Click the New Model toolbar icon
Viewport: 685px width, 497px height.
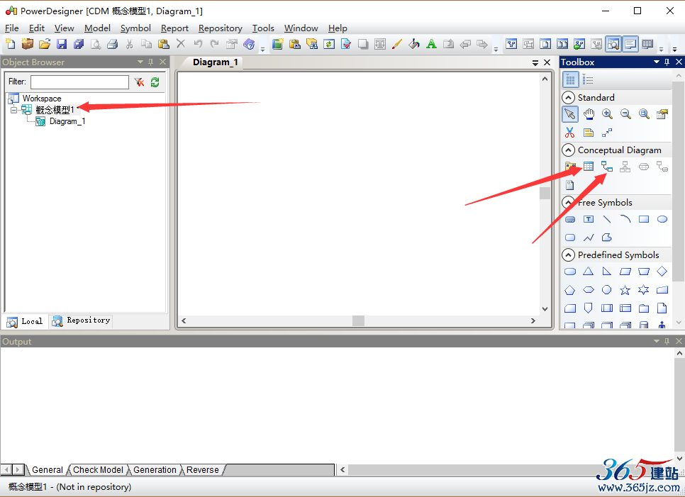pos(10,44)
